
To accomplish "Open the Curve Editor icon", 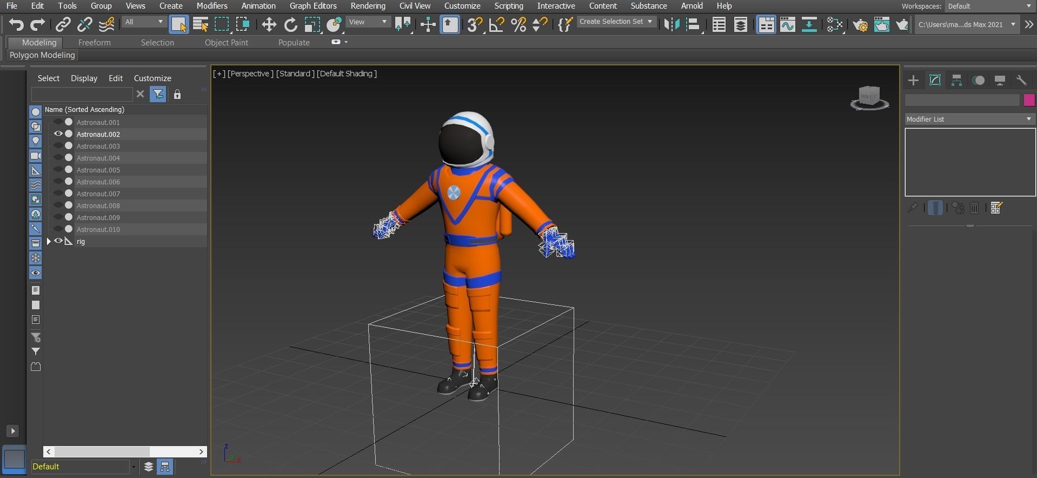I will pyautogui.click(x=788, y=25).
